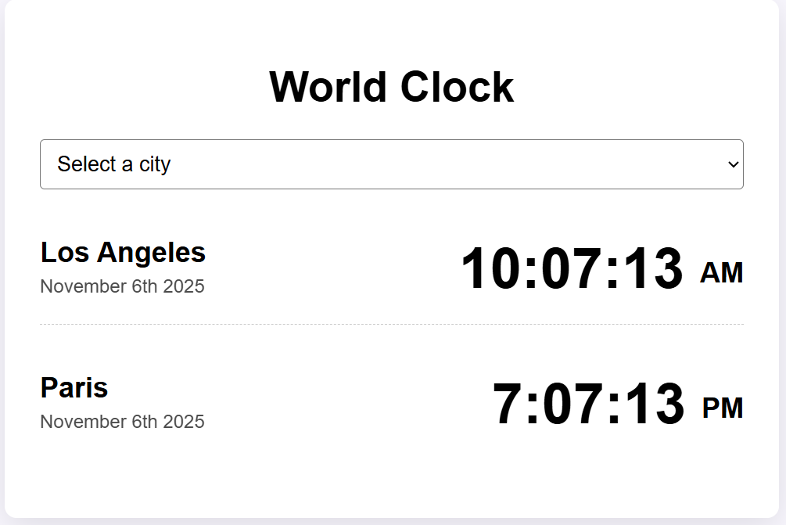Click the seconds in Los Angeles time
Screen dimensions: 786x525
point(651,270)
